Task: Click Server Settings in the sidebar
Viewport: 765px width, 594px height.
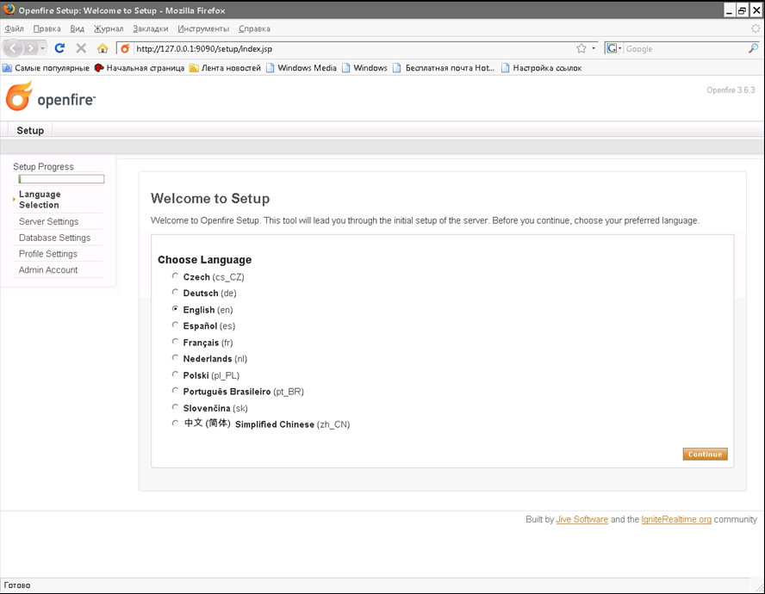Action: (x=49, y=221)
